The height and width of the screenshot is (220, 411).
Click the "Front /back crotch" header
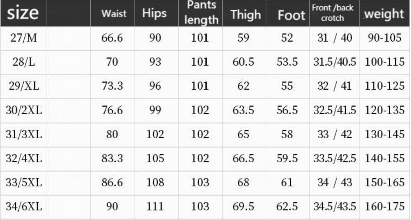tap(332, 13)
